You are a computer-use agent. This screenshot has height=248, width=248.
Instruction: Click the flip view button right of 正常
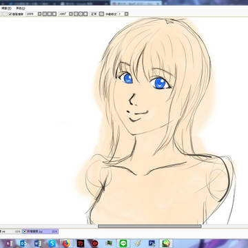pyautogui.click(x=101, y=14)
